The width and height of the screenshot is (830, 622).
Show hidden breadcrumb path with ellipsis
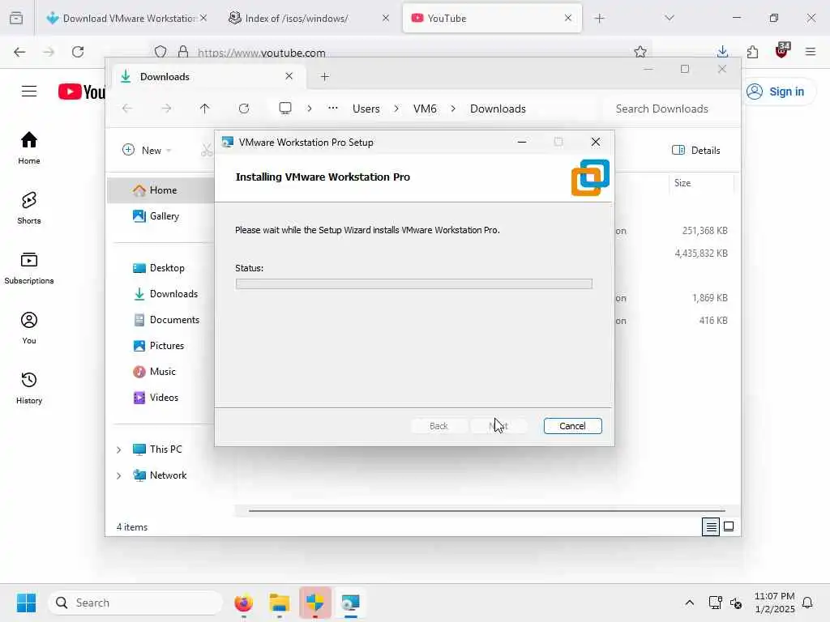point(333,109)
